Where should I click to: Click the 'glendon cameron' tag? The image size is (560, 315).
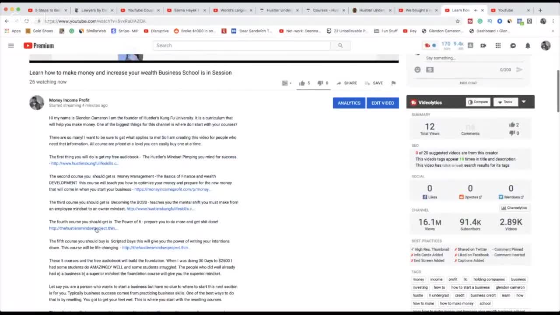[x=510, y=287]
